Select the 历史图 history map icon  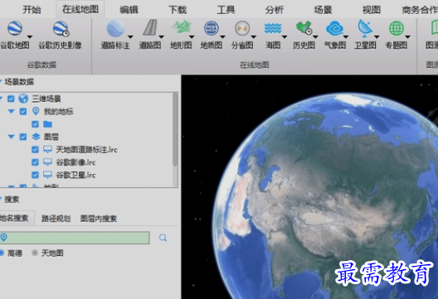click(304, 28)
